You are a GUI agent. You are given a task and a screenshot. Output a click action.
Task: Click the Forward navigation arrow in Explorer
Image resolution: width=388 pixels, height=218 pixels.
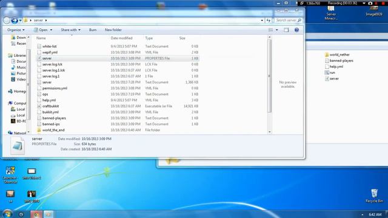[15, 20]
